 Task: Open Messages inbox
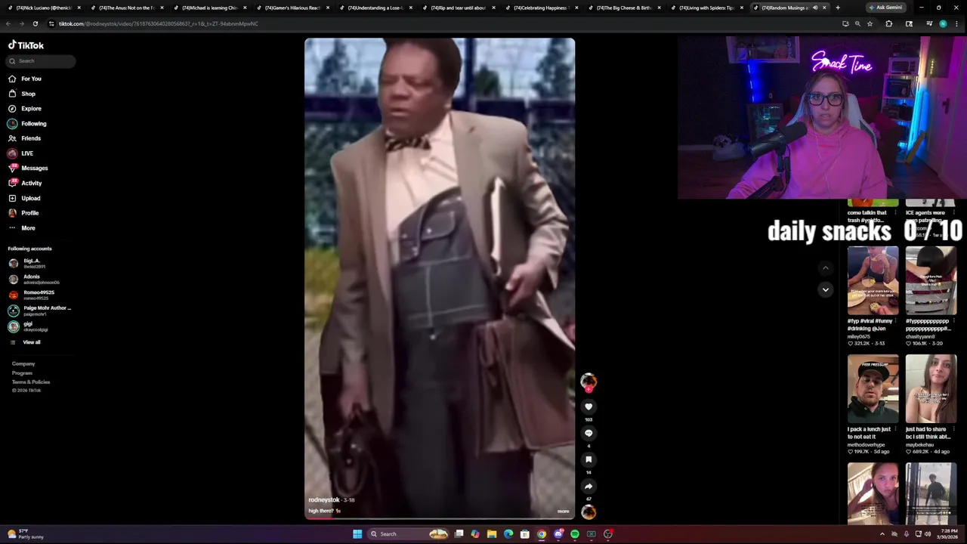pyautogui.click(x=28, y=168)
